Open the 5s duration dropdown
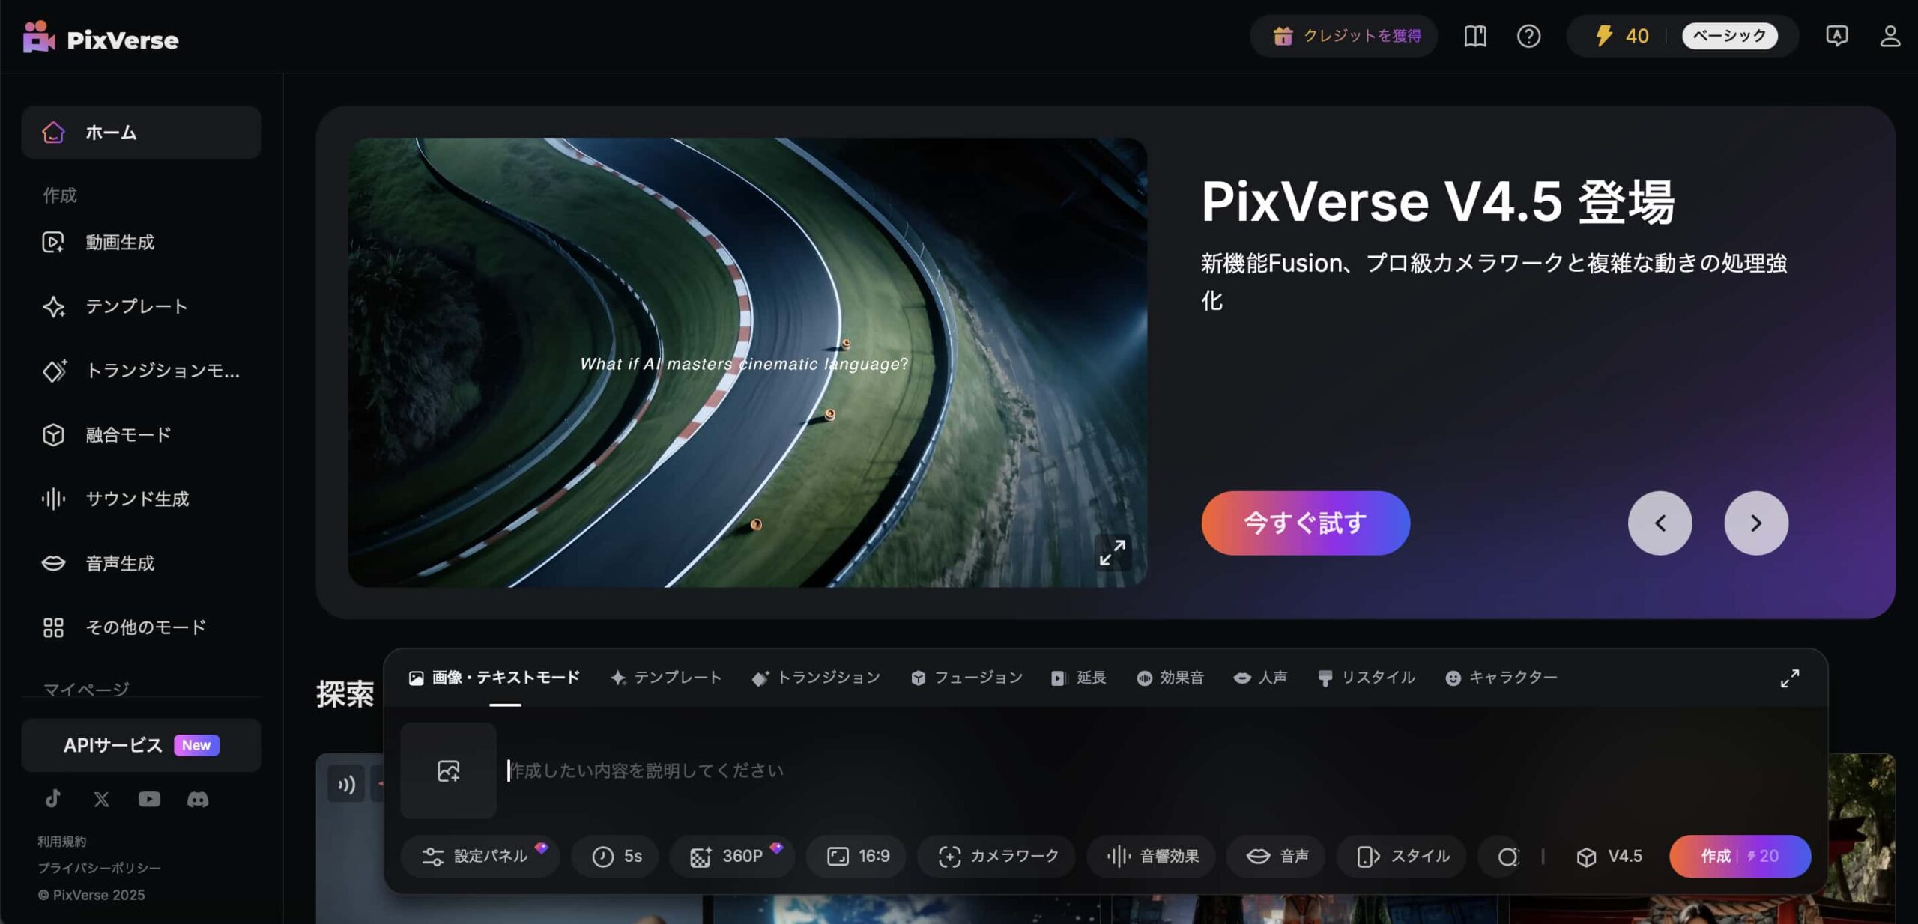 (616, 856)
